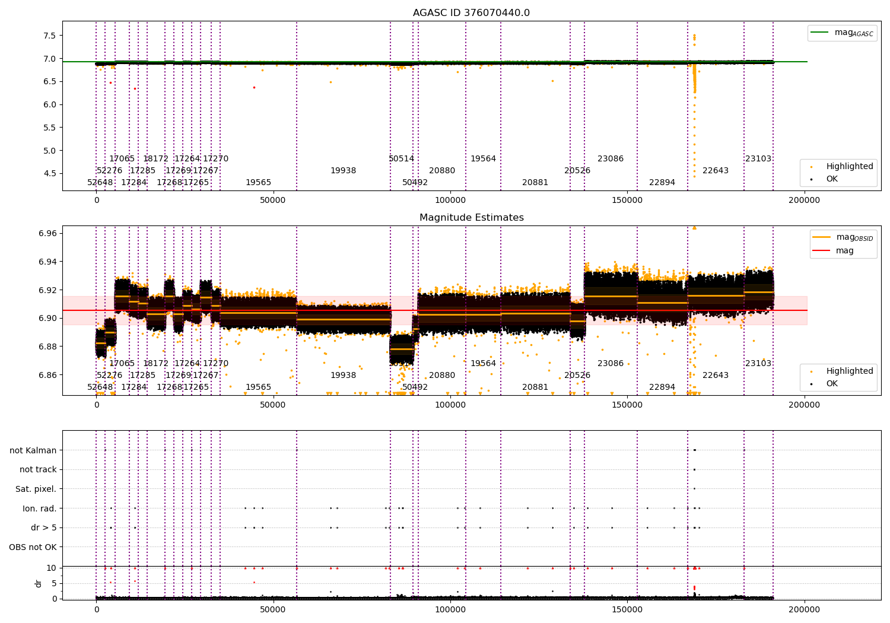Click obsid label 23103 in the middle plot
The height and width of the screenshot is (623, 890).
click(x=758, y=364)
